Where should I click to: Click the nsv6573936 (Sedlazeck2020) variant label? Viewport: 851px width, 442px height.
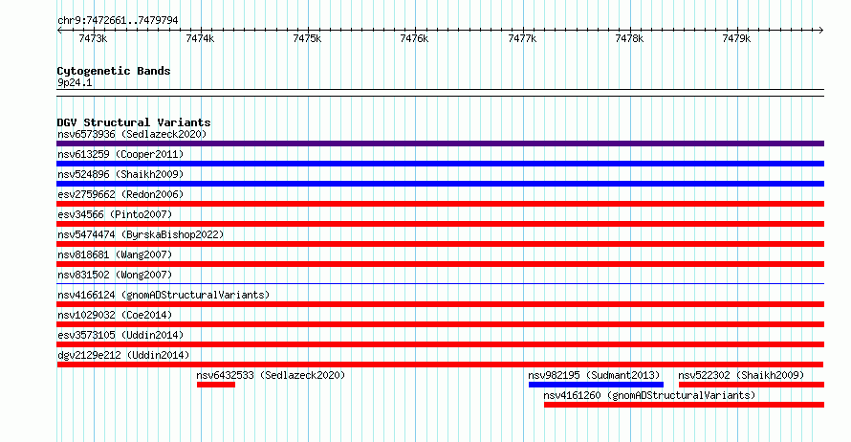tap(132, 134)
